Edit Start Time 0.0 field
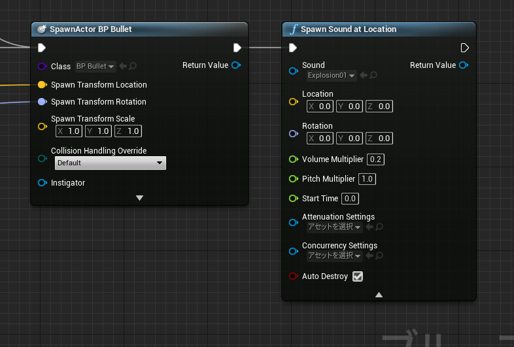Screen dimensions: 514x347 (350, 199)
